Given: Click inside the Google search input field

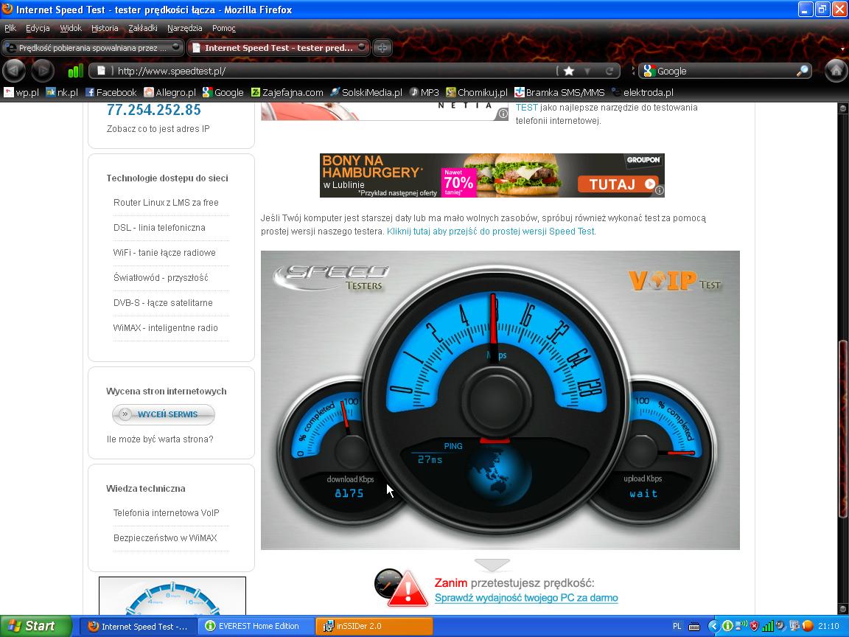Looking at the screenshot, I should 725,71.
